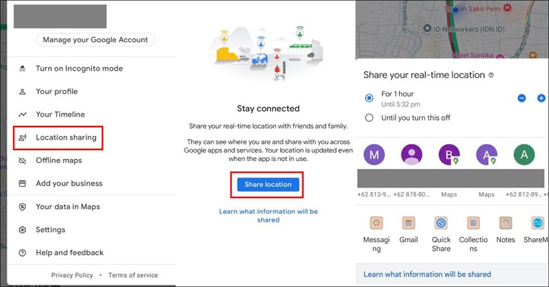
Task: Tap the ShareMe app icon
Action: coord(537,223)
